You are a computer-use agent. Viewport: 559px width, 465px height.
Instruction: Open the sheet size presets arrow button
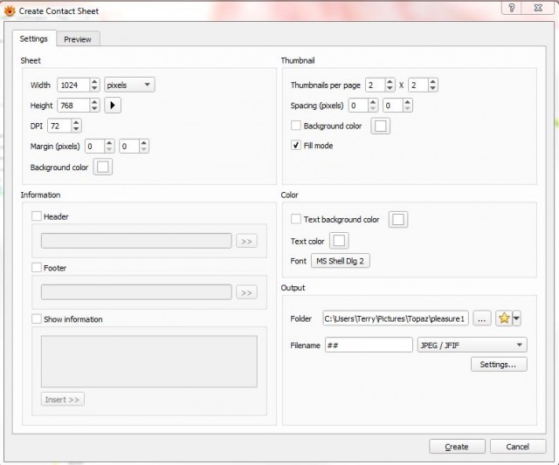click(x=113, y=105)
